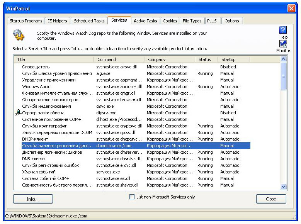Viewport: 301px width, 224px height.
Task: Click alg.exe command cell
Action: [103, 73]
